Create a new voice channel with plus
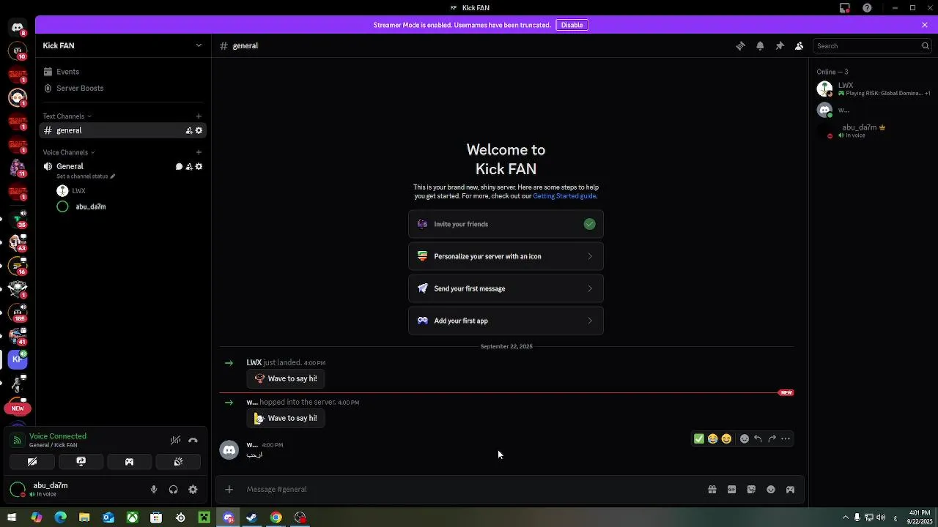The image size is (938, 527). 199,152
